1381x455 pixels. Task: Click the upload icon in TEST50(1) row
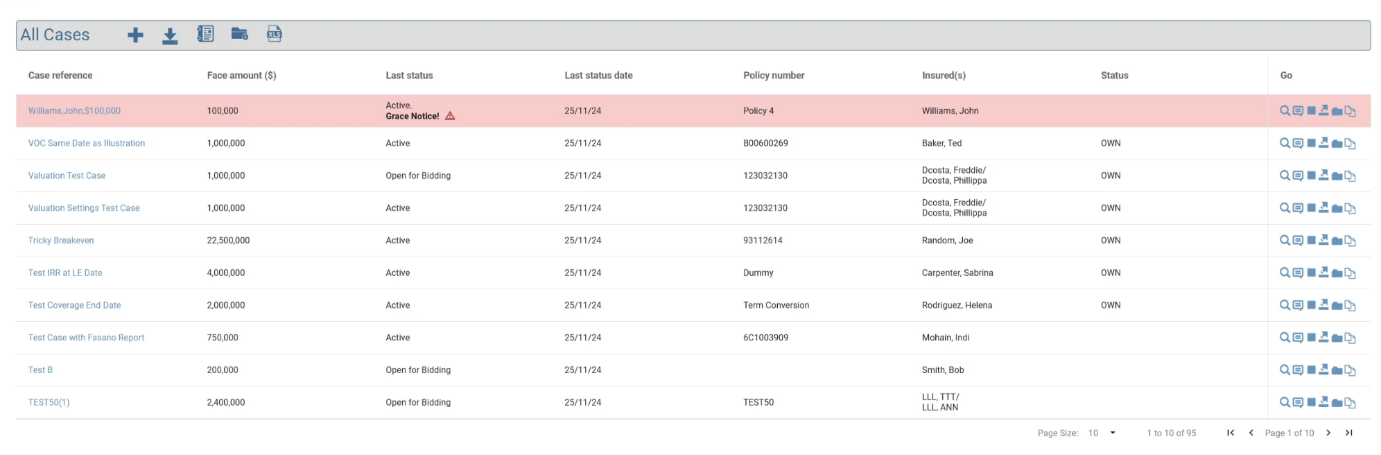(x=1323, y=402)
